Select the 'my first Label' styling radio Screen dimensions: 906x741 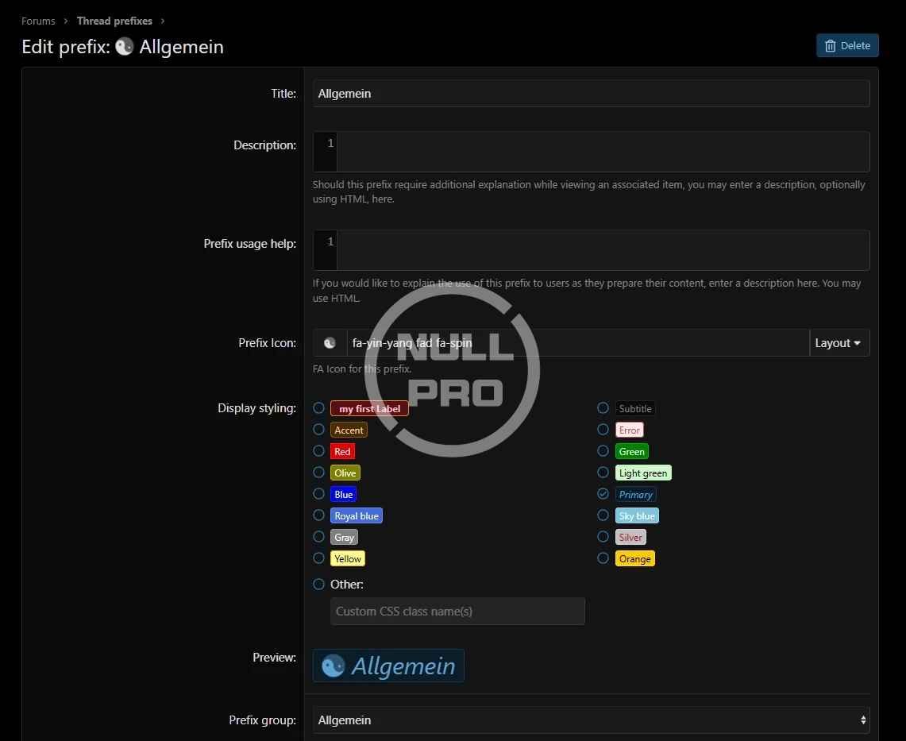pos(319,408)
